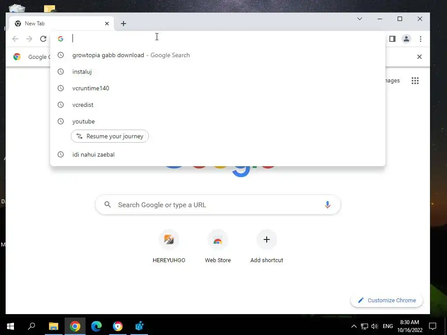Click the ENG language indicator

388,326
